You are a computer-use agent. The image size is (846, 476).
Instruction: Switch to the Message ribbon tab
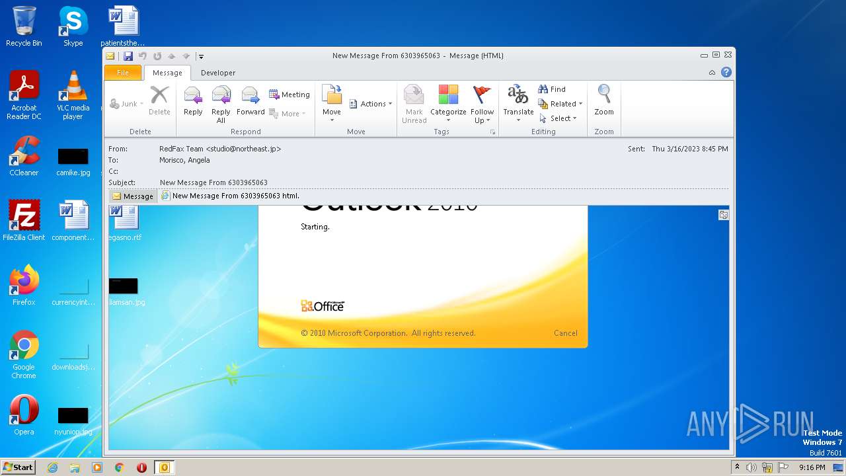click(167, 73)
